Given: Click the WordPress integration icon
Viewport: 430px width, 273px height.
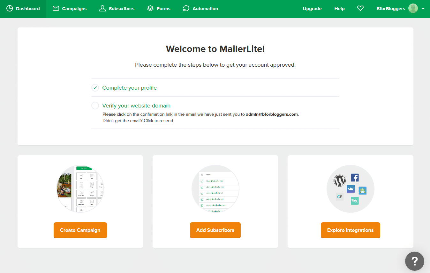Looking at the screenshot, I should click(340, 181).
